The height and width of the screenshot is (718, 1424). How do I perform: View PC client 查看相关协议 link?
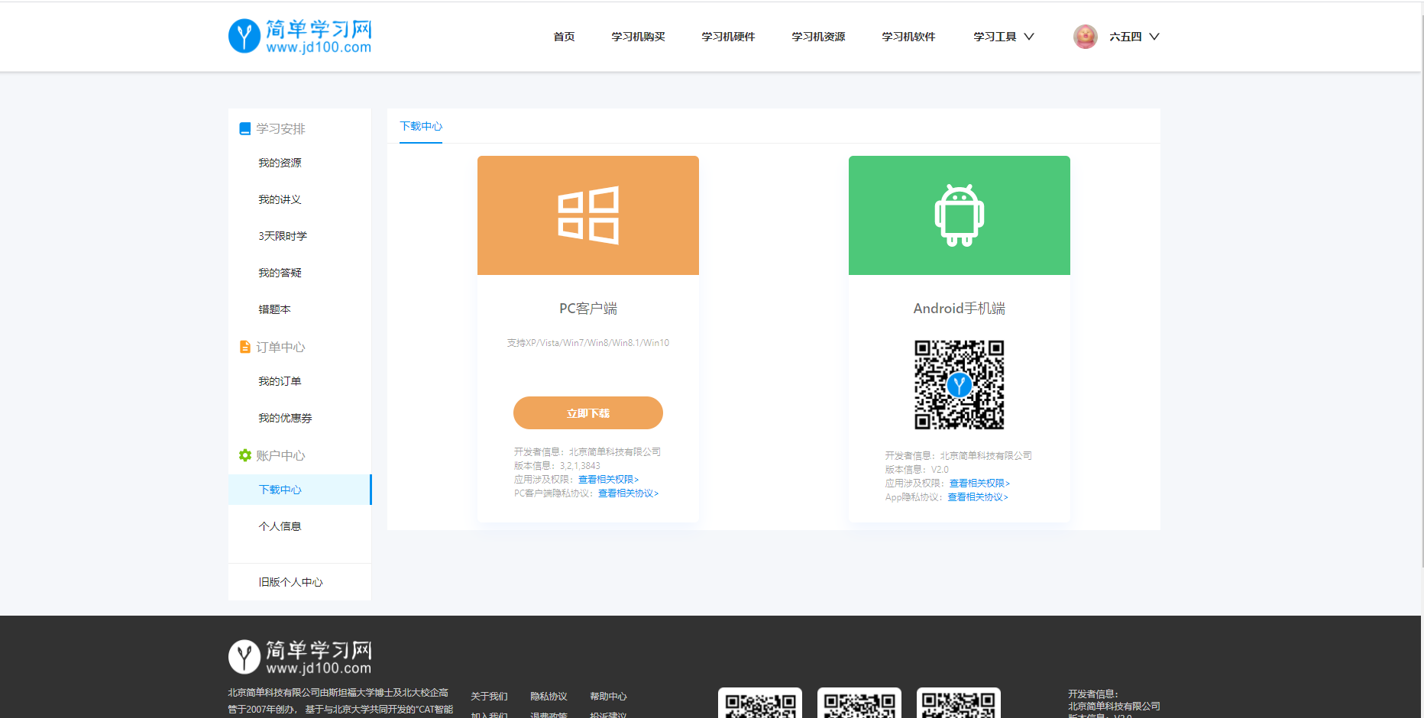628,493
